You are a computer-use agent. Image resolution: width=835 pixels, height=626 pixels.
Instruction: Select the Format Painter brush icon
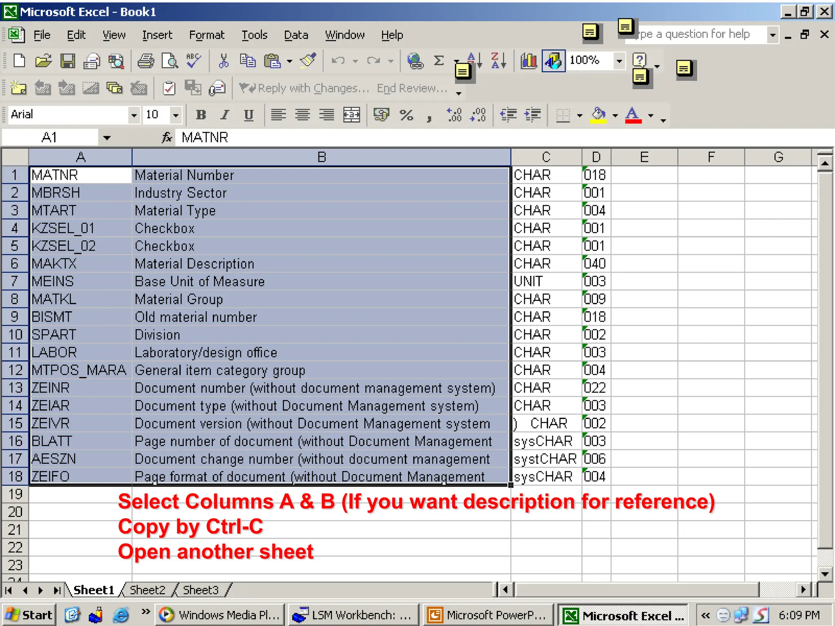(308, 61)
